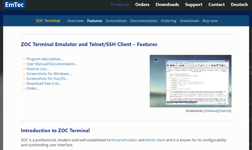The height and width of the screenshot is (150, 252).
Task: Open User Manual/Documentation link
Action: point(52,64)
